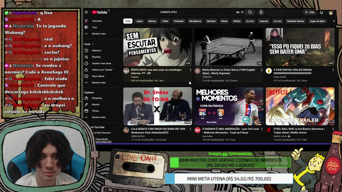Image resolution: width=342 pixels, height=192 pixels.
Task: Select the Podcasts filter chip
Action: [179, 21]
